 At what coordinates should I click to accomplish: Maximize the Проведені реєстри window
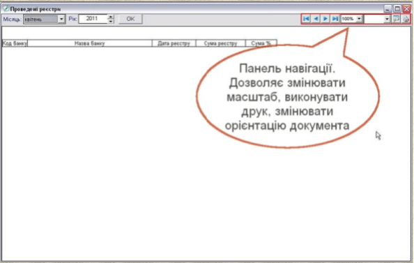397,9
